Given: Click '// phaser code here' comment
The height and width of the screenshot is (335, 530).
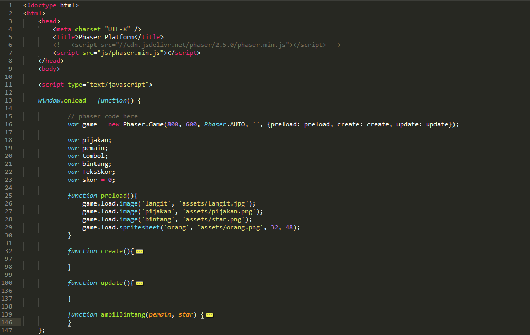Looking at the screenshot, I should [x=102, y=116].
